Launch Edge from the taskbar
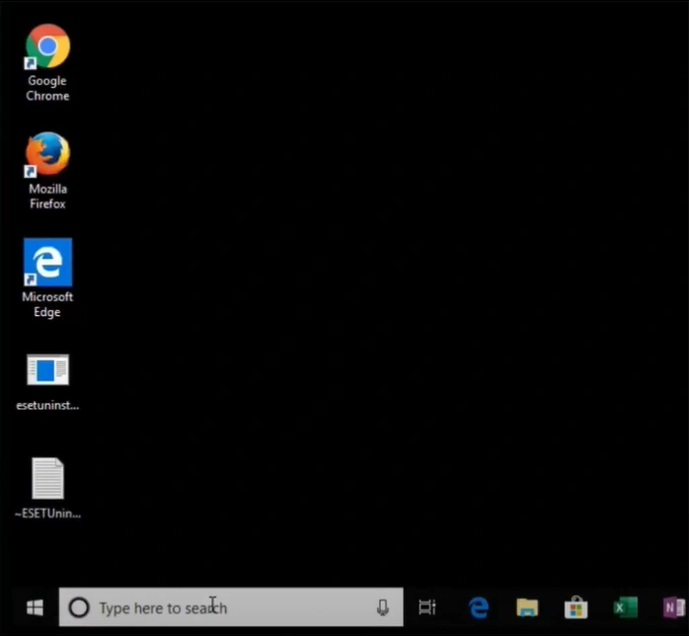689x636 pixels. [479, 608]
